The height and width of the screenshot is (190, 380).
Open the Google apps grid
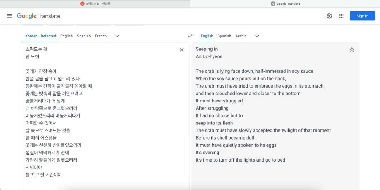coord(341,16)
